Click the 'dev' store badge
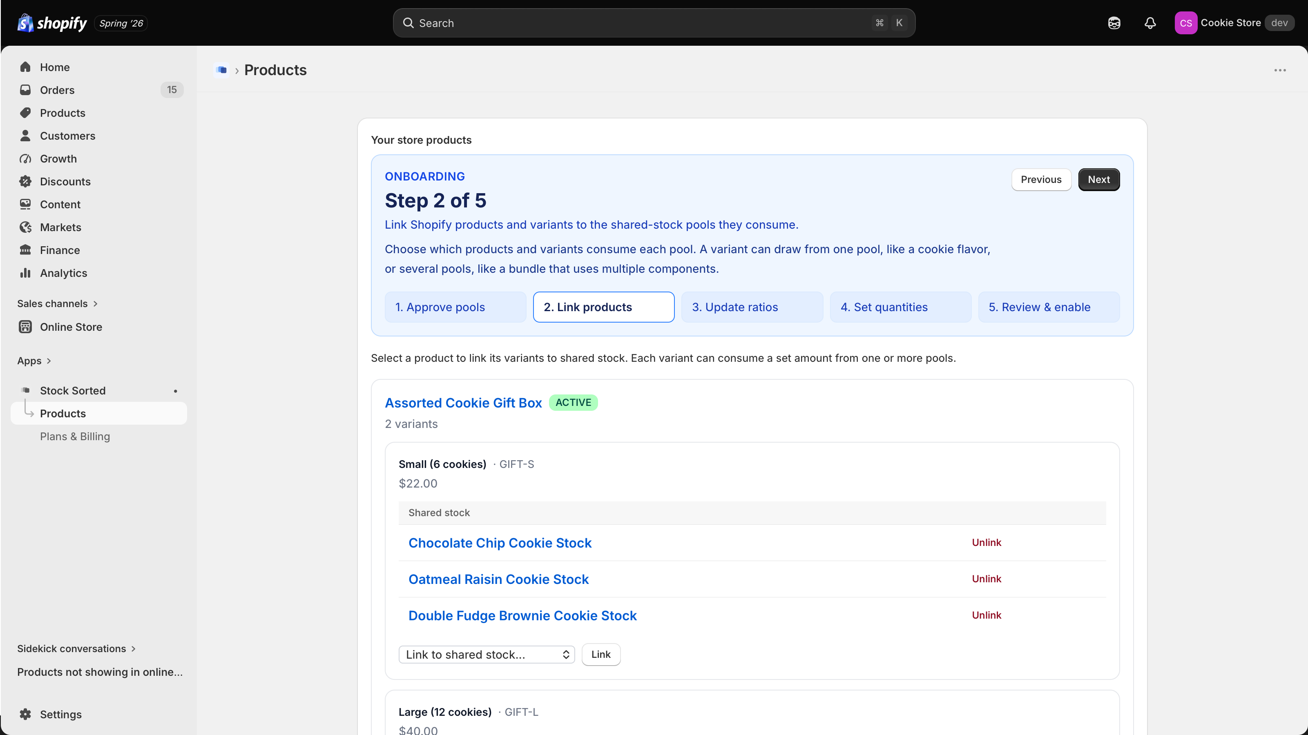 point(1279,23)
